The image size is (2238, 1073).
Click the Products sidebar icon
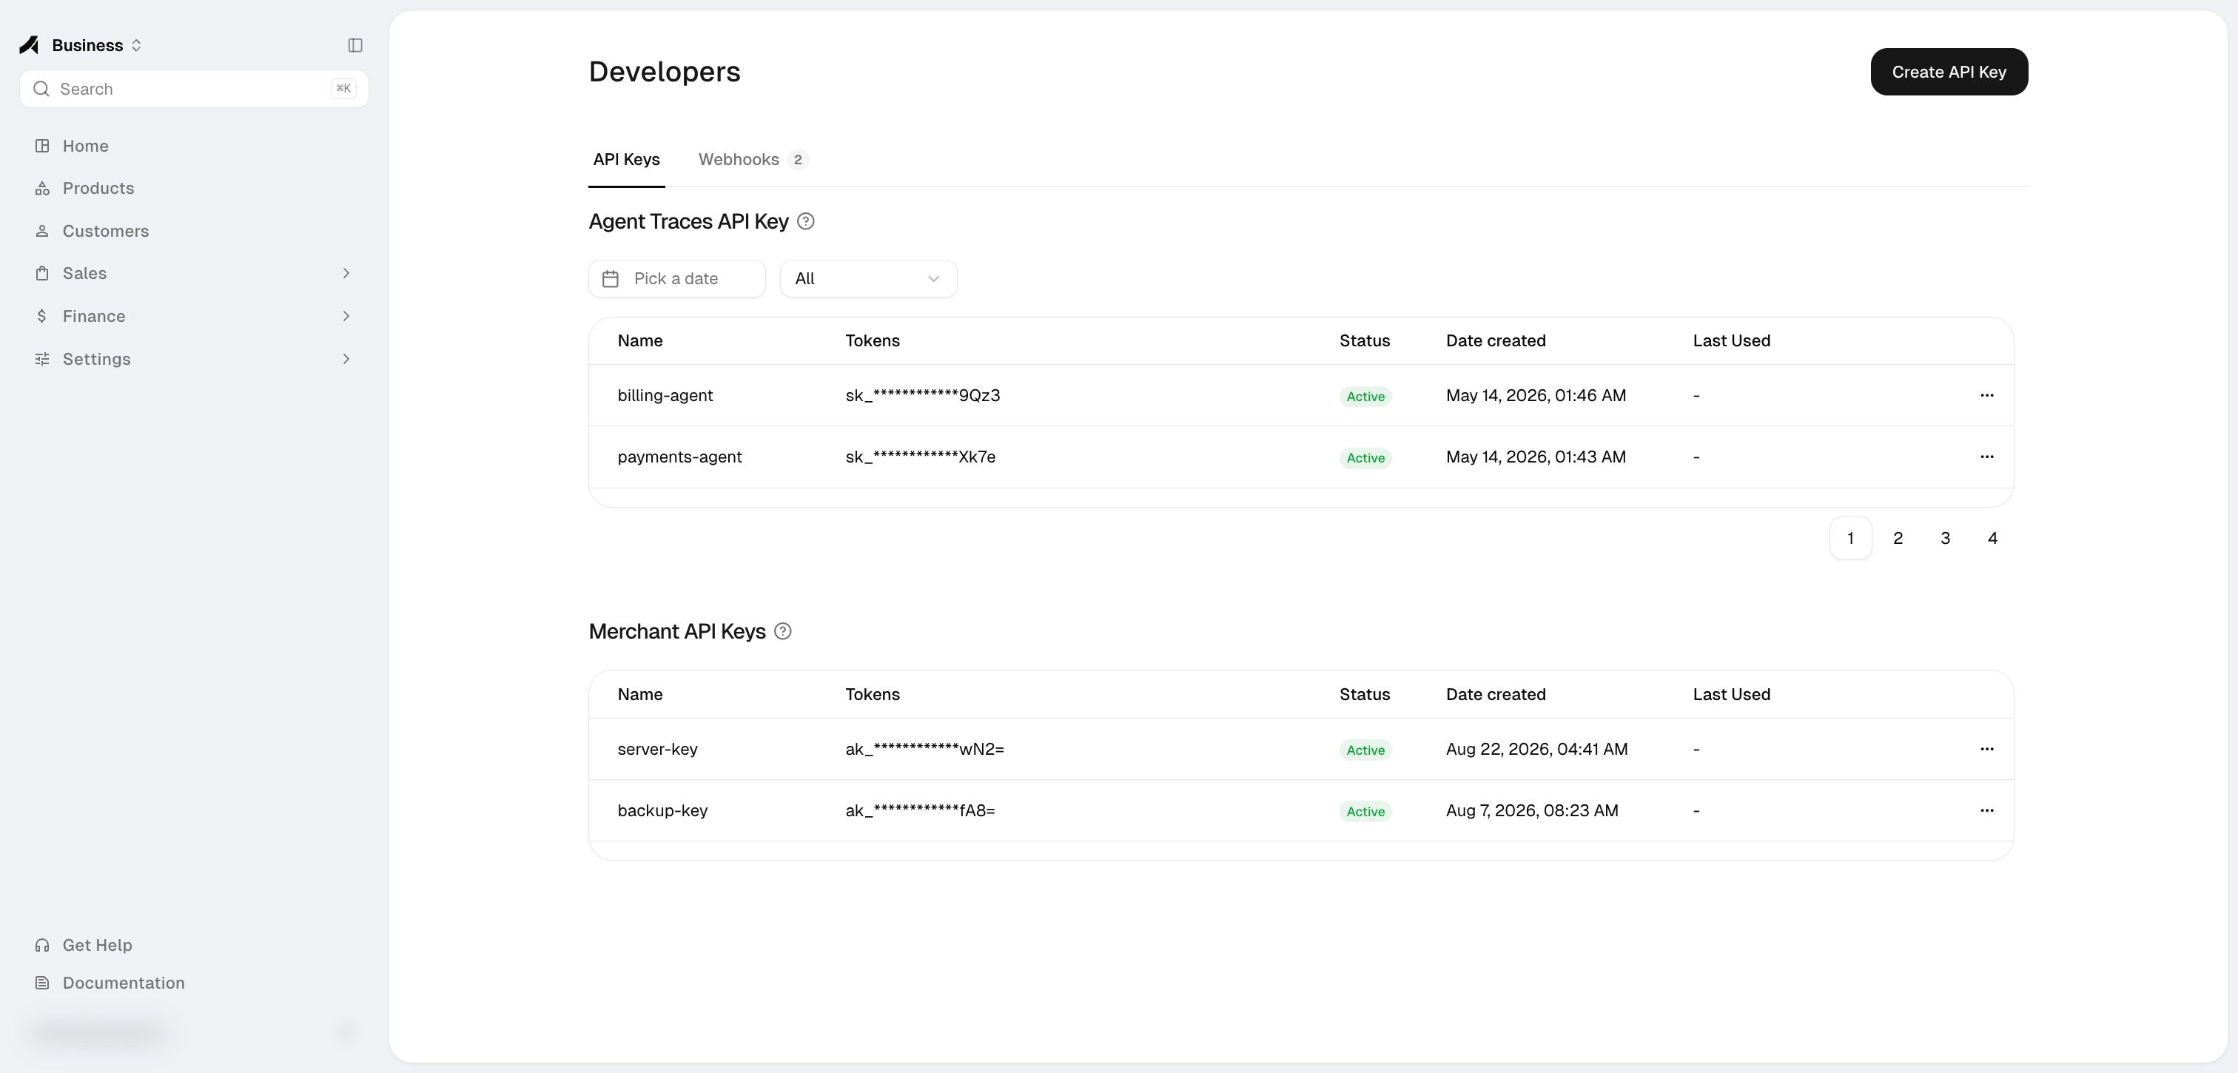click(x=41, y=189)
